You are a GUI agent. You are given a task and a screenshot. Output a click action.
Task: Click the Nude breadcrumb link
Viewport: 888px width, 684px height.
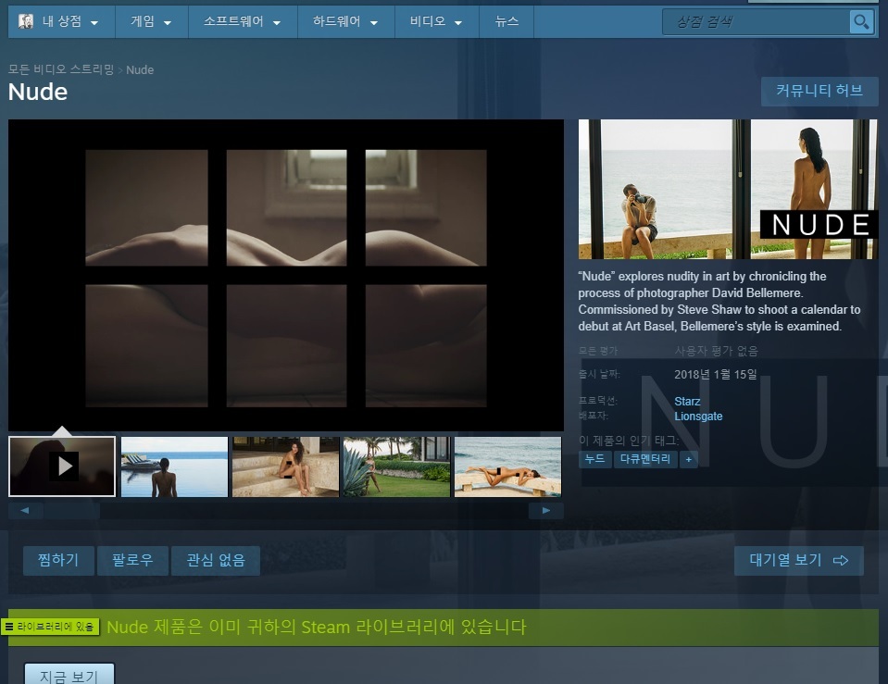point(140,69)
